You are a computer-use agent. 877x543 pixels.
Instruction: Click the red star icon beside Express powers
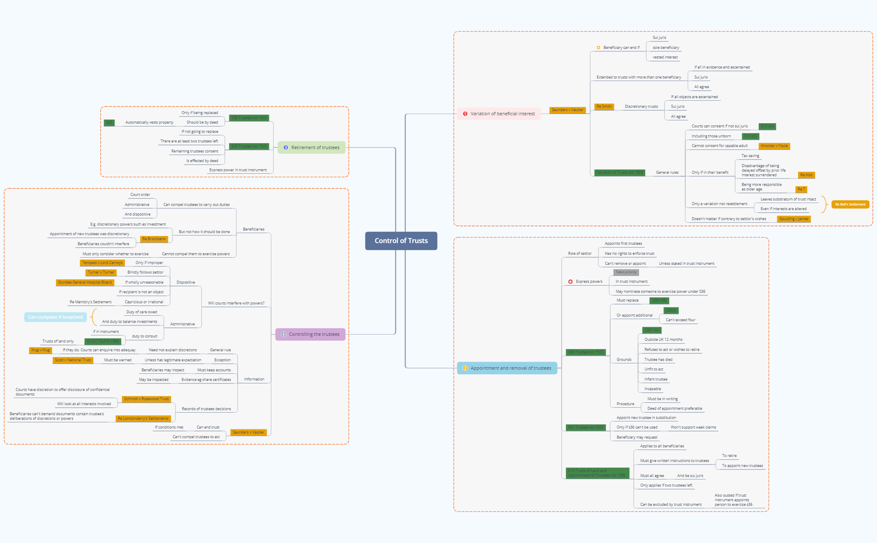pos(570,282)
